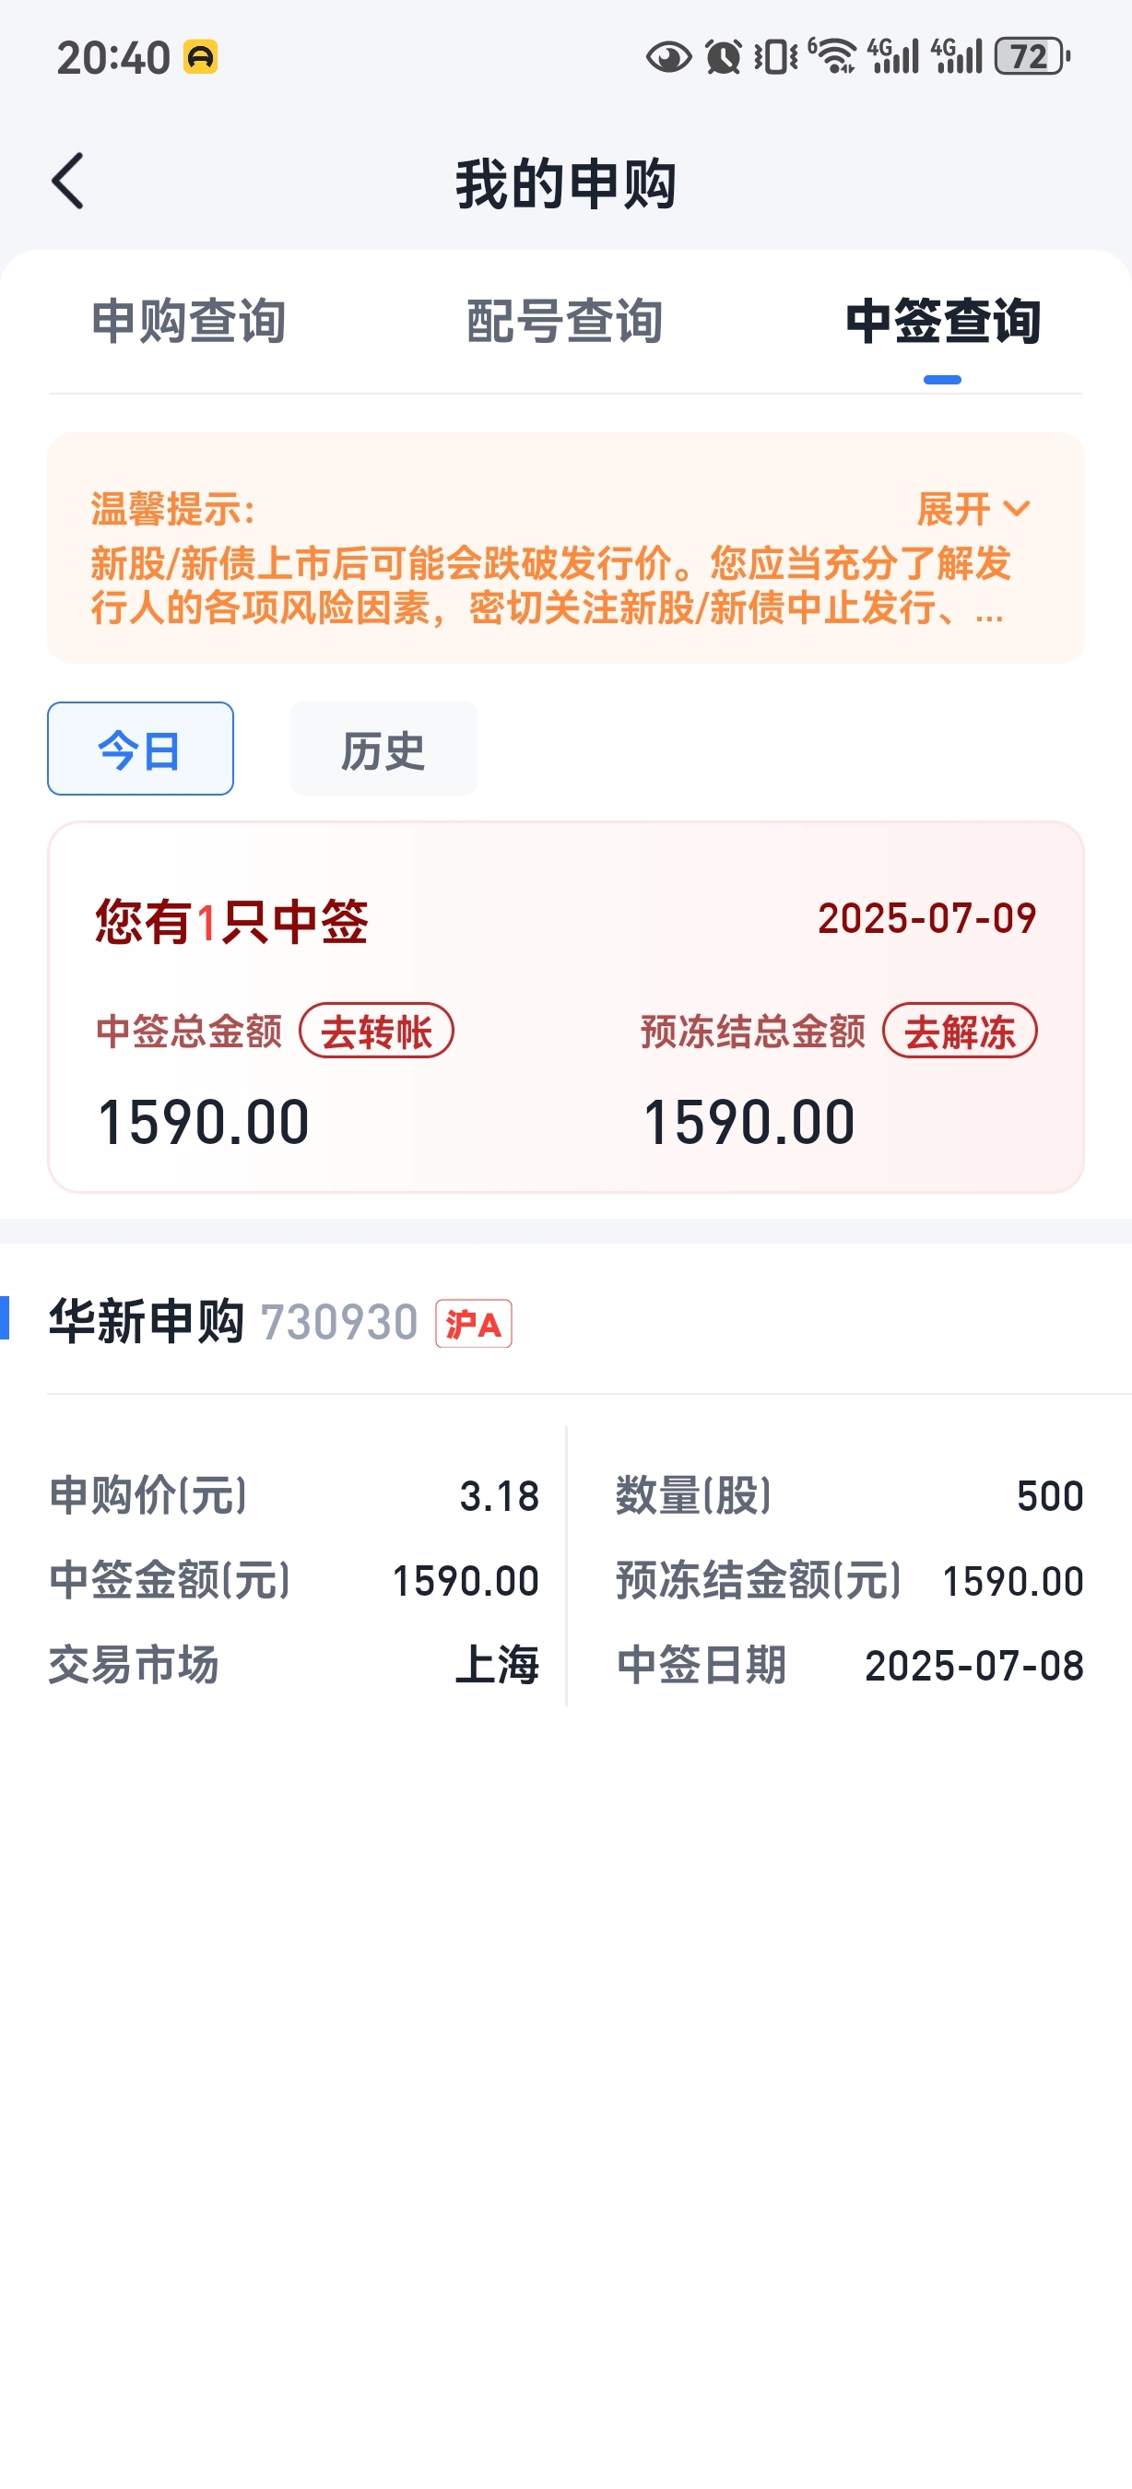Select the 今日 filter
Viewport: 1132px width, 2489px height.
[x=140, y=749]
